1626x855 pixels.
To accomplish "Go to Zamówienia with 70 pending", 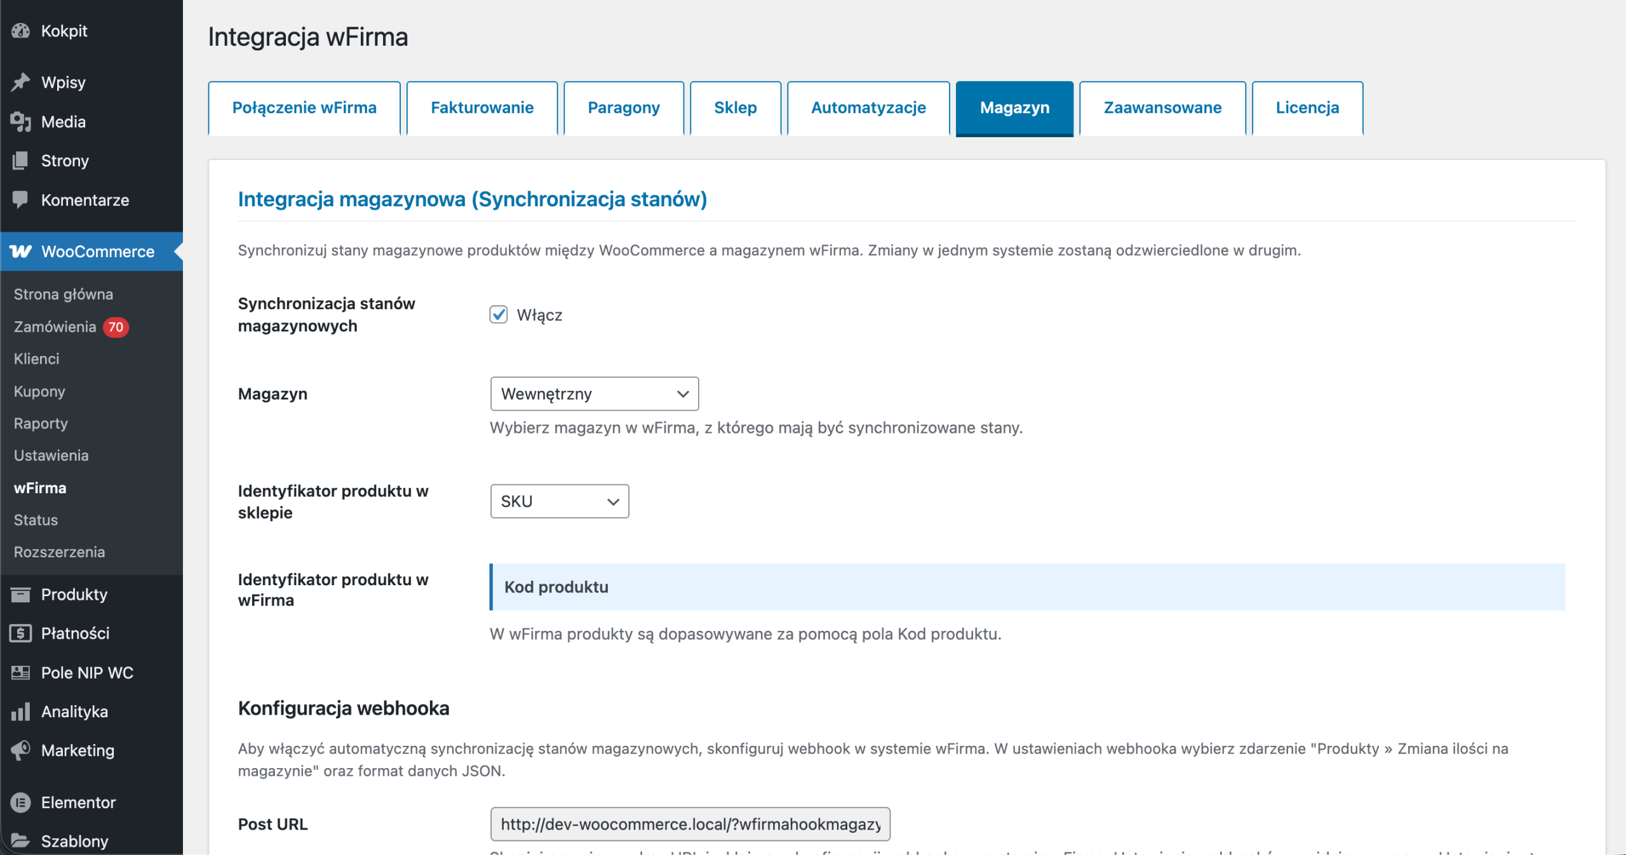I will click(x=55, y=326).
